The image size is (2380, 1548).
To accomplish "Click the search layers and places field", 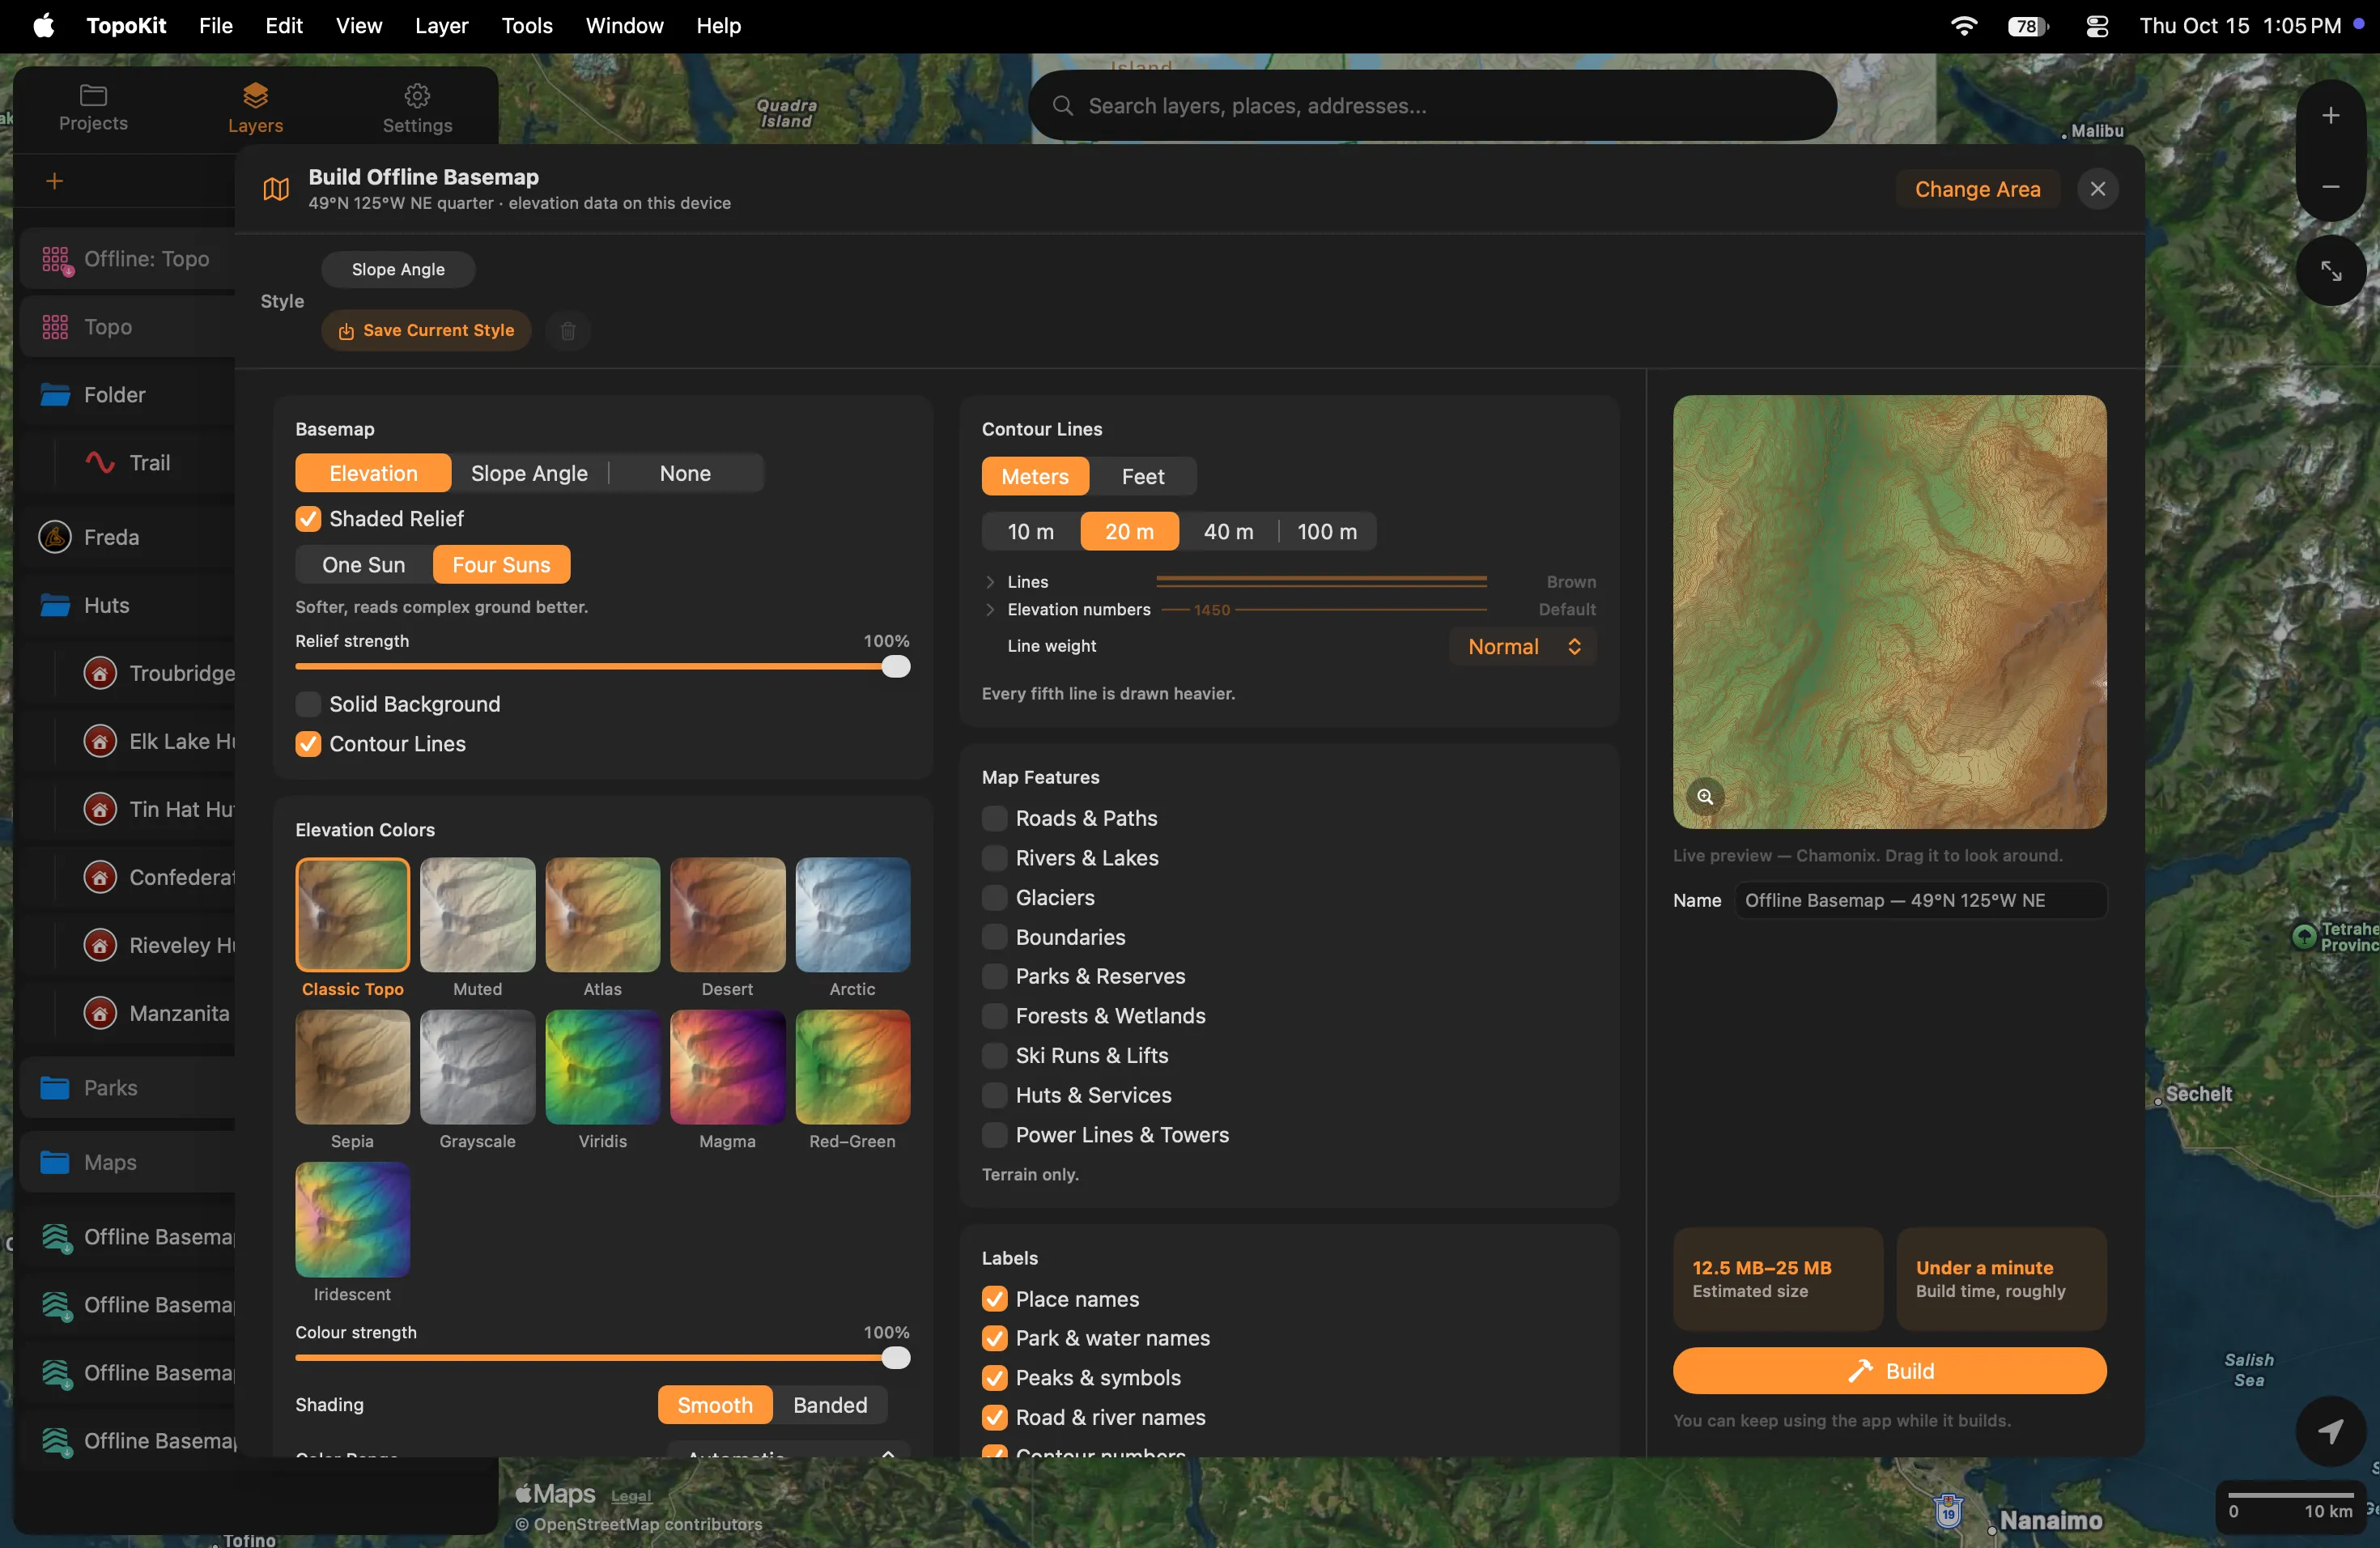I will [x=1432, y=106].
